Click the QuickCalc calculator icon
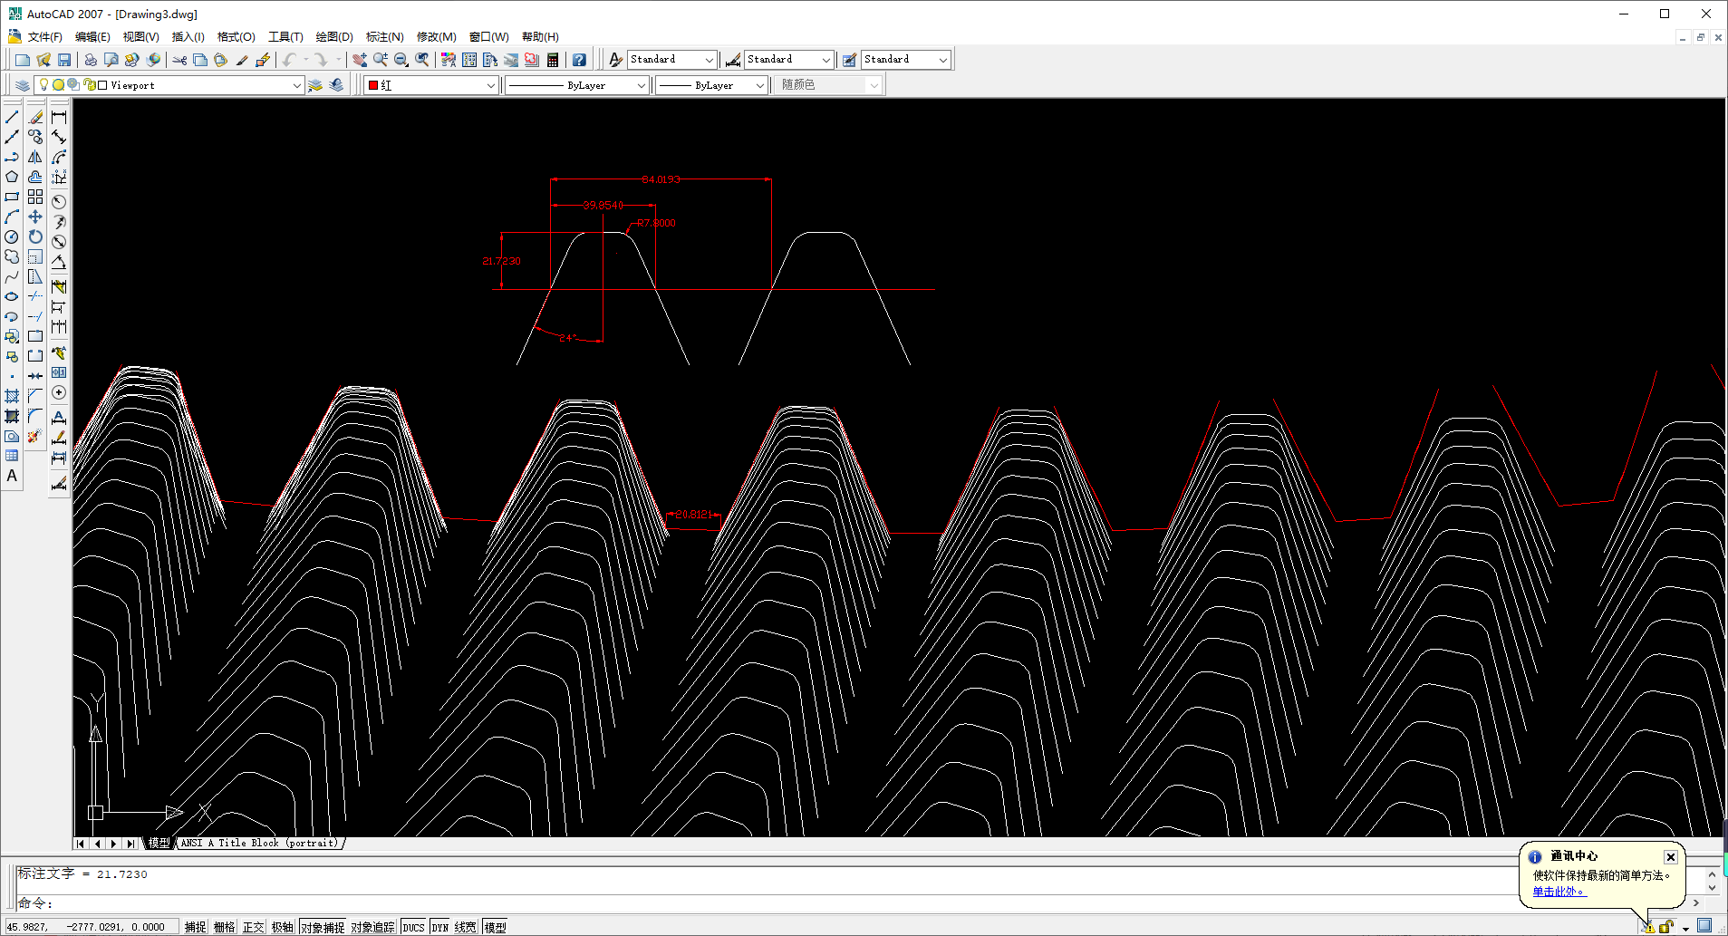The height and width of the screenshot is (936, 1728). click(x=553, y=60)
